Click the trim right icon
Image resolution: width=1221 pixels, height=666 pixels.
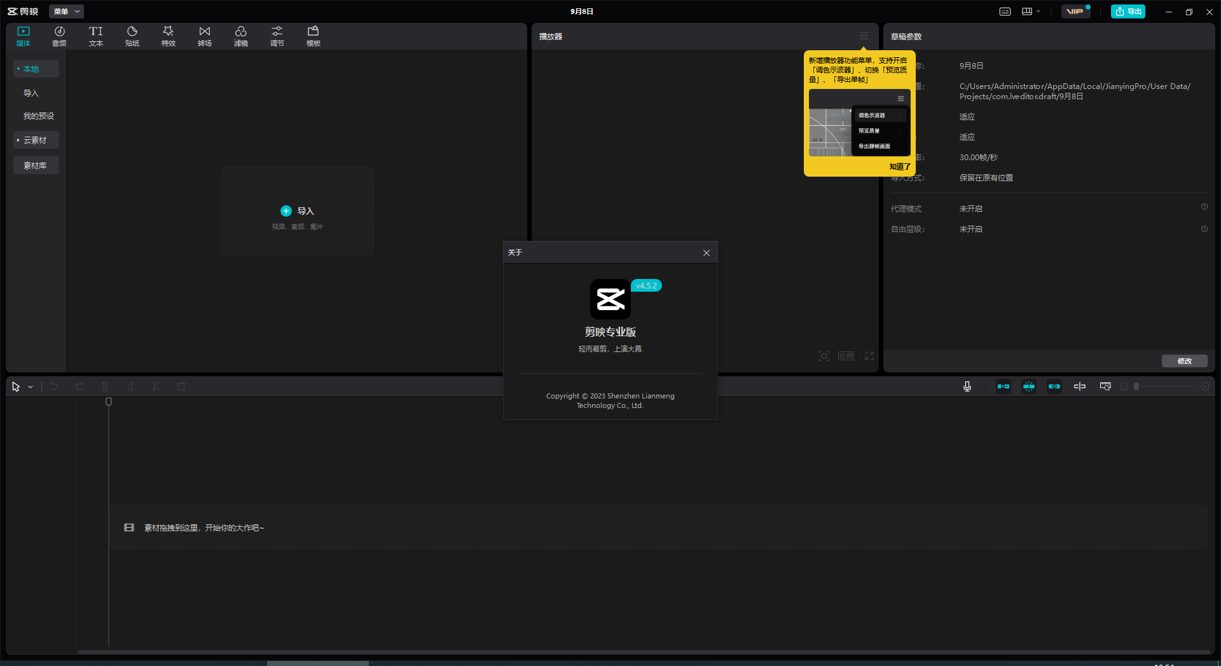[x=156, y=386]
